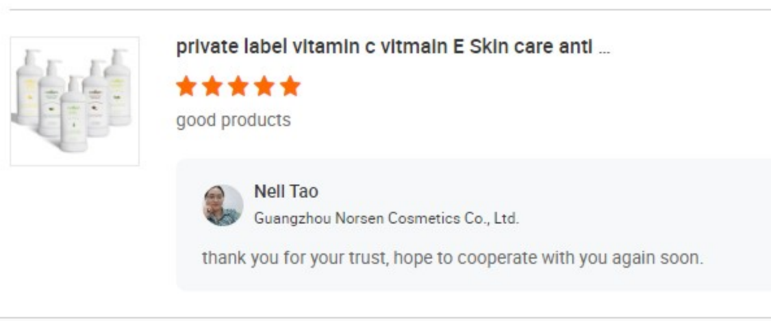Click the first orange rating star
Viewport: 771px width, 321px height.
click(186, 86)
